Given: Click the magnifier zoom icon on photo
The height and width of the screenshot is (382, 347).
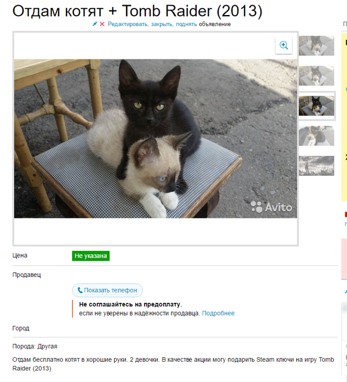Looking at the screenshot, I should click(x=283, y=45).
